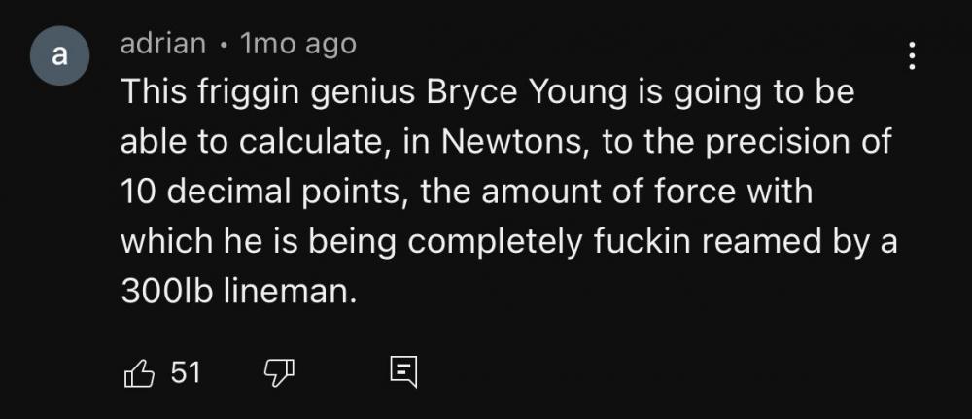
Task: Click the round 'a' profile avatar
Action: pyautogui.click(x=58, y=56)
